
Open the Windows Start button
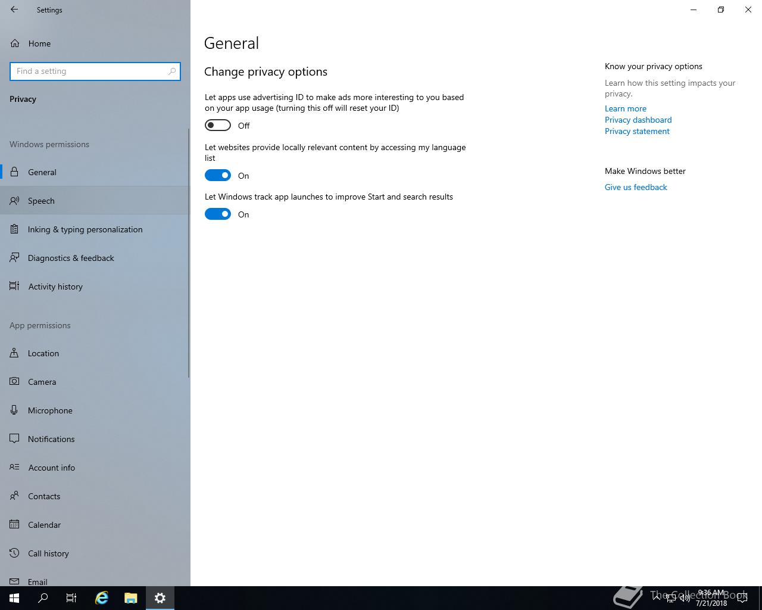tap(14, 598)
